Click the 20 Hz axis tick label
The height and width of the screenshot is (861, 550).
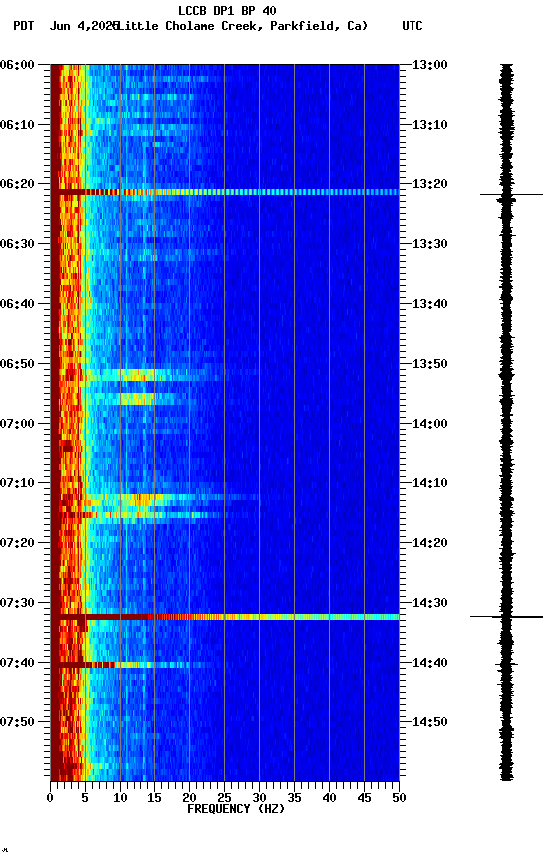189,798
